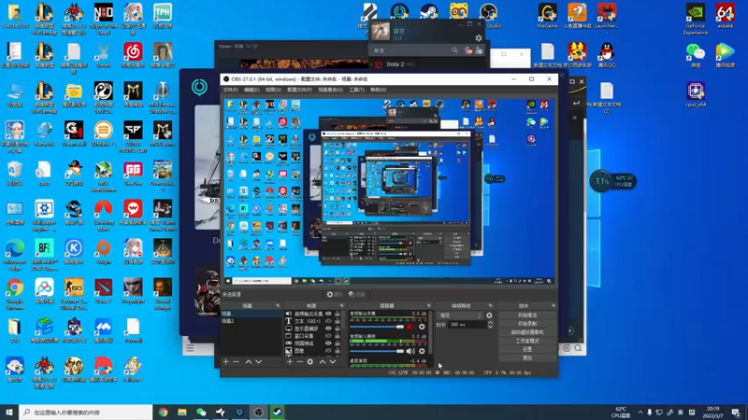
Task: Open the transition type dropdown in Scene Transitions
Action: tap(460, 315)
